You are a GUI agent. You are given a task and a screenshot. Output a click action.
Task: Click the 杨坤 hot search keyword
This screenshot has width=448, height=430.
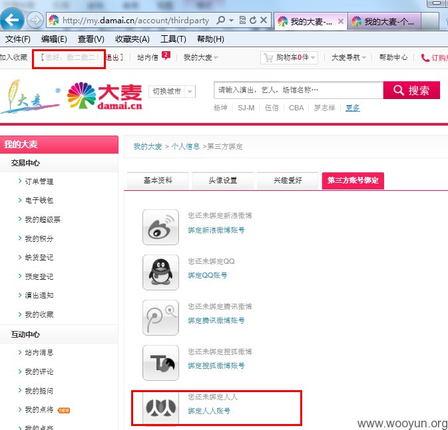[x=220, y=108]
